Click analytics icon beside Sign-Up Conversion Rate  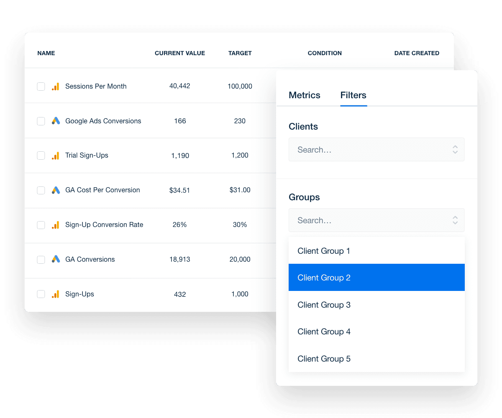(x=56, y=225)
